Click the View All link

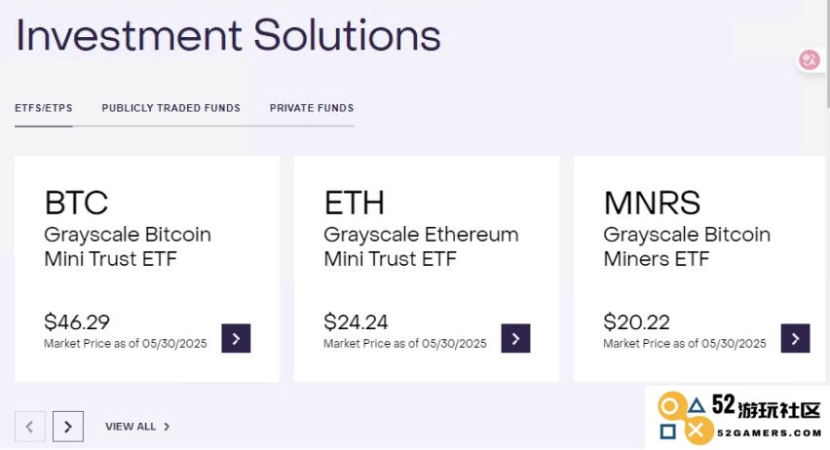tap(131, 427)
